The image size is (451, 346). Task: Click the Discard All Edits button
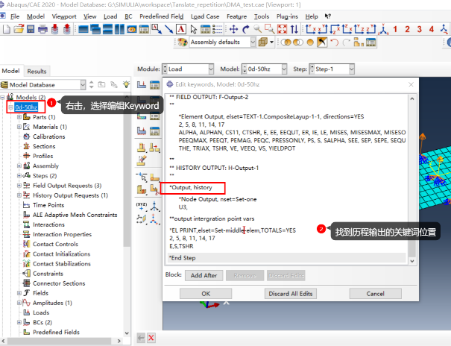point(290,293)
